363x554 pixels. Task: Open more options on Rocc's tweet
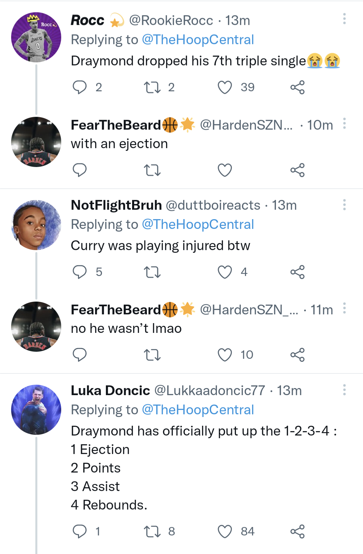(x=344, y=19)
